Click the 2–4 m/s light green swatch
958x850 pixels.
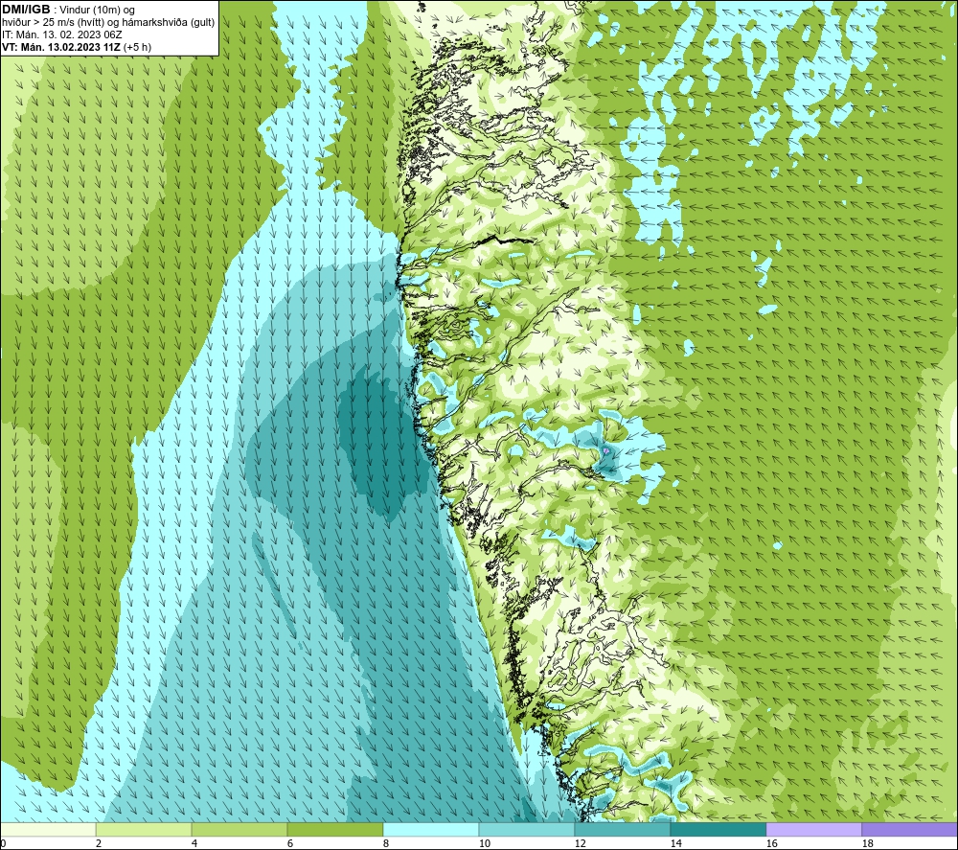144,829
